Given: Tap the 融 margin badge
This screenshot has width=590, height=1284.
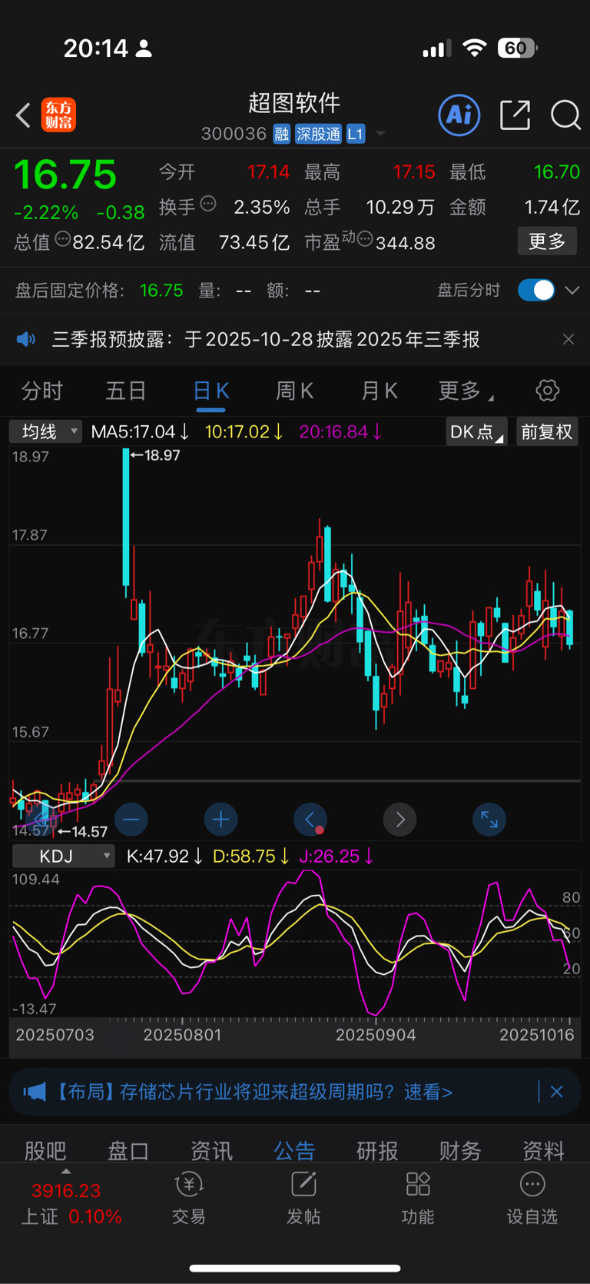Looking at the screenshot, I should click(282, 135).
